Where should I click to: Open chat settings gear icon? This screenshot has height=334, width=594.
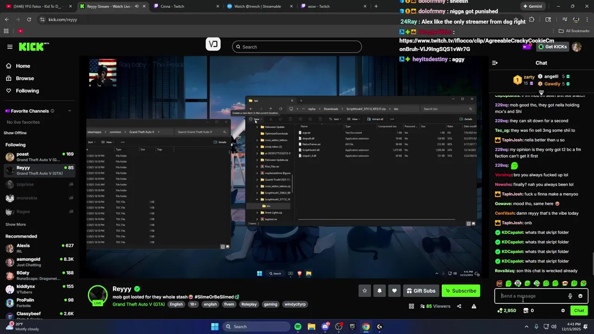[563, 311]
